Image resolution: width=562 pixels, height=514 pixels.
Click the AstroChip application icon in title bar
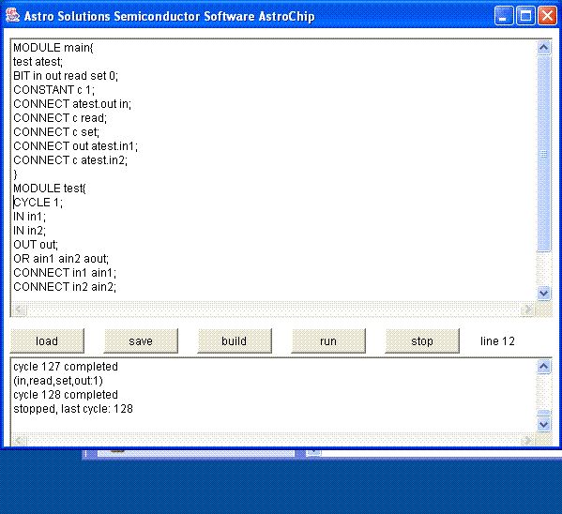pyautogui.click(x=12, y=16)
